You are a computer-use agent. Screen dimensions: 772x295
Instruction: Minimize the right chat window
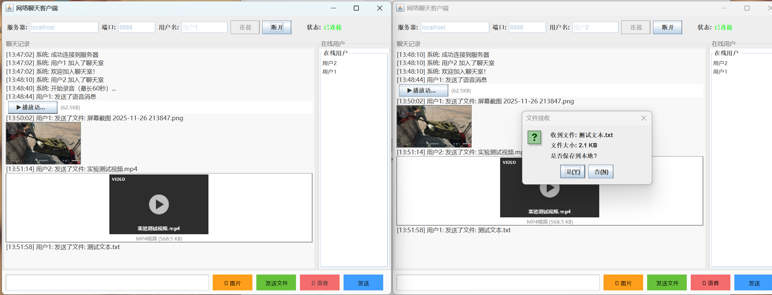pyautogui.click(x=724, y=8)
